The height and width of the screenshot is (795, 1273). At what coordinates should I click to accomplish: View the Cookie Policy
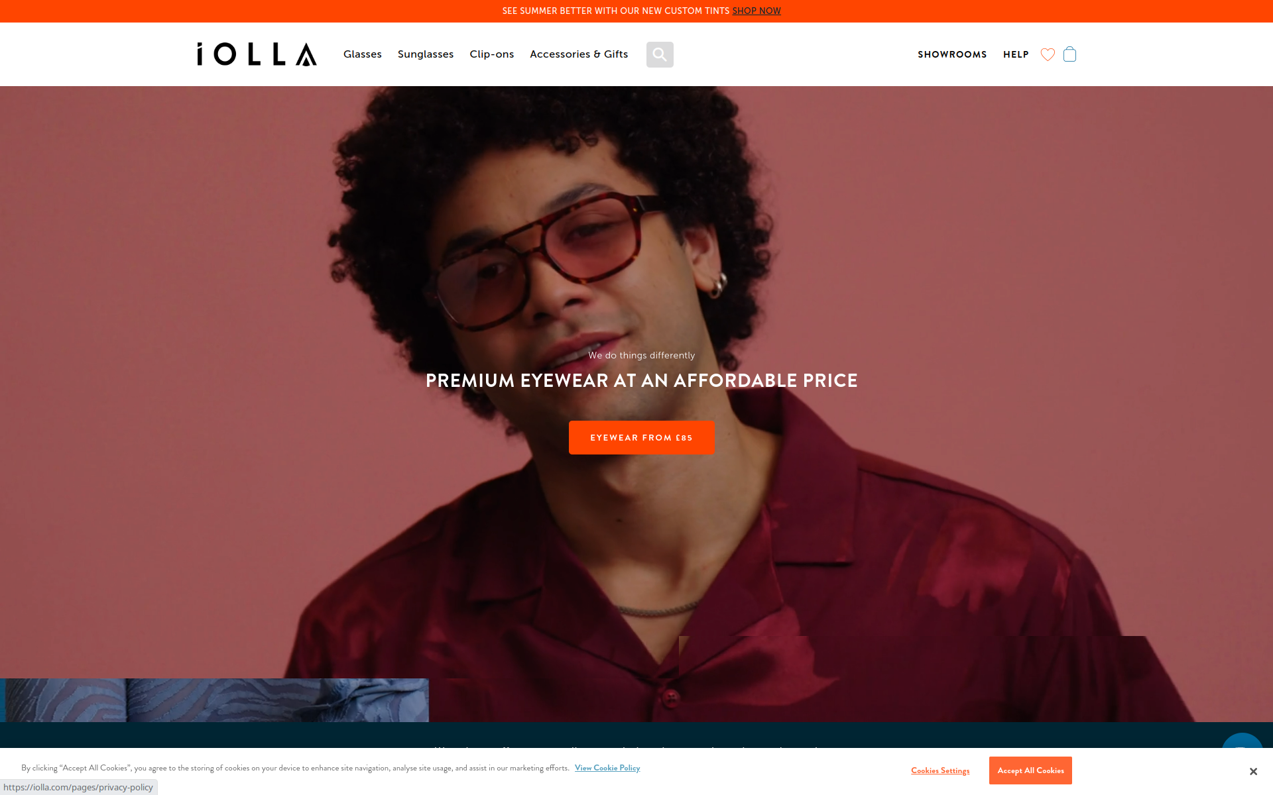pos(607,768)
